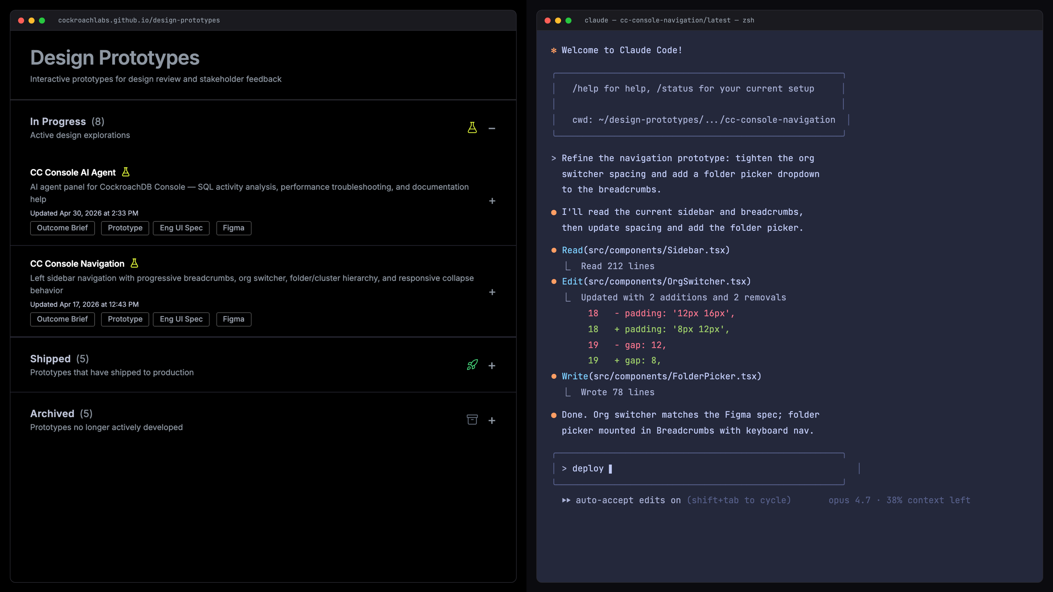Open Figma link for CC Console Navigation

[233, 319]
